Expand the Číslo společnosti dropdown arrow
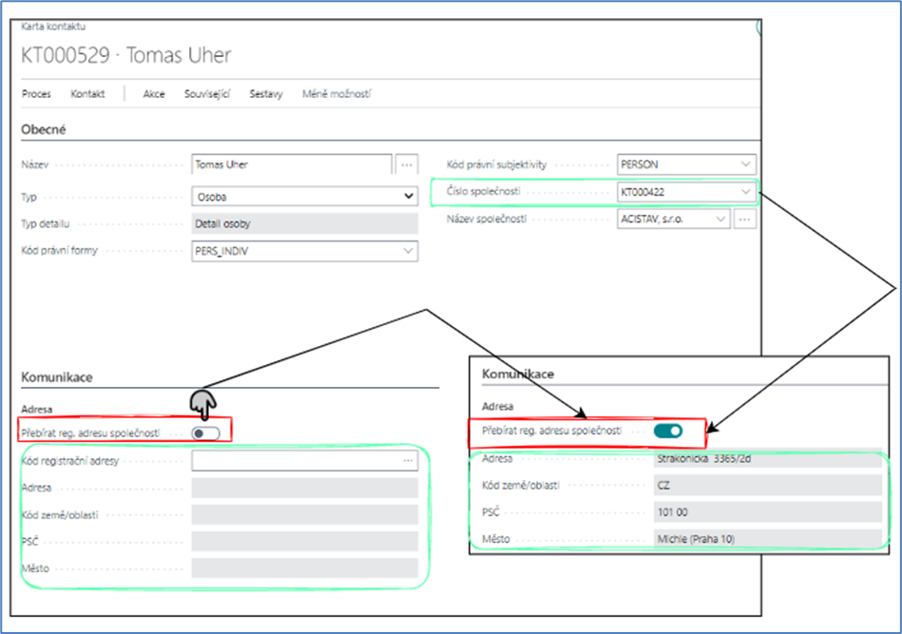The image size is (902, 634). [x=746, y=192]
